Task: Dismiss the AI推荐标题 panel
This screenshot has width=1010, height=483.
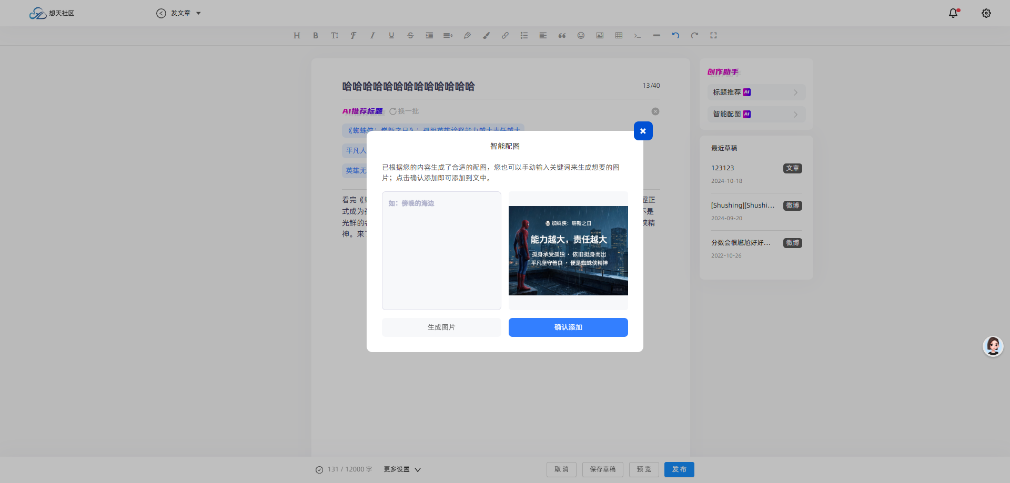Action: 655,111
